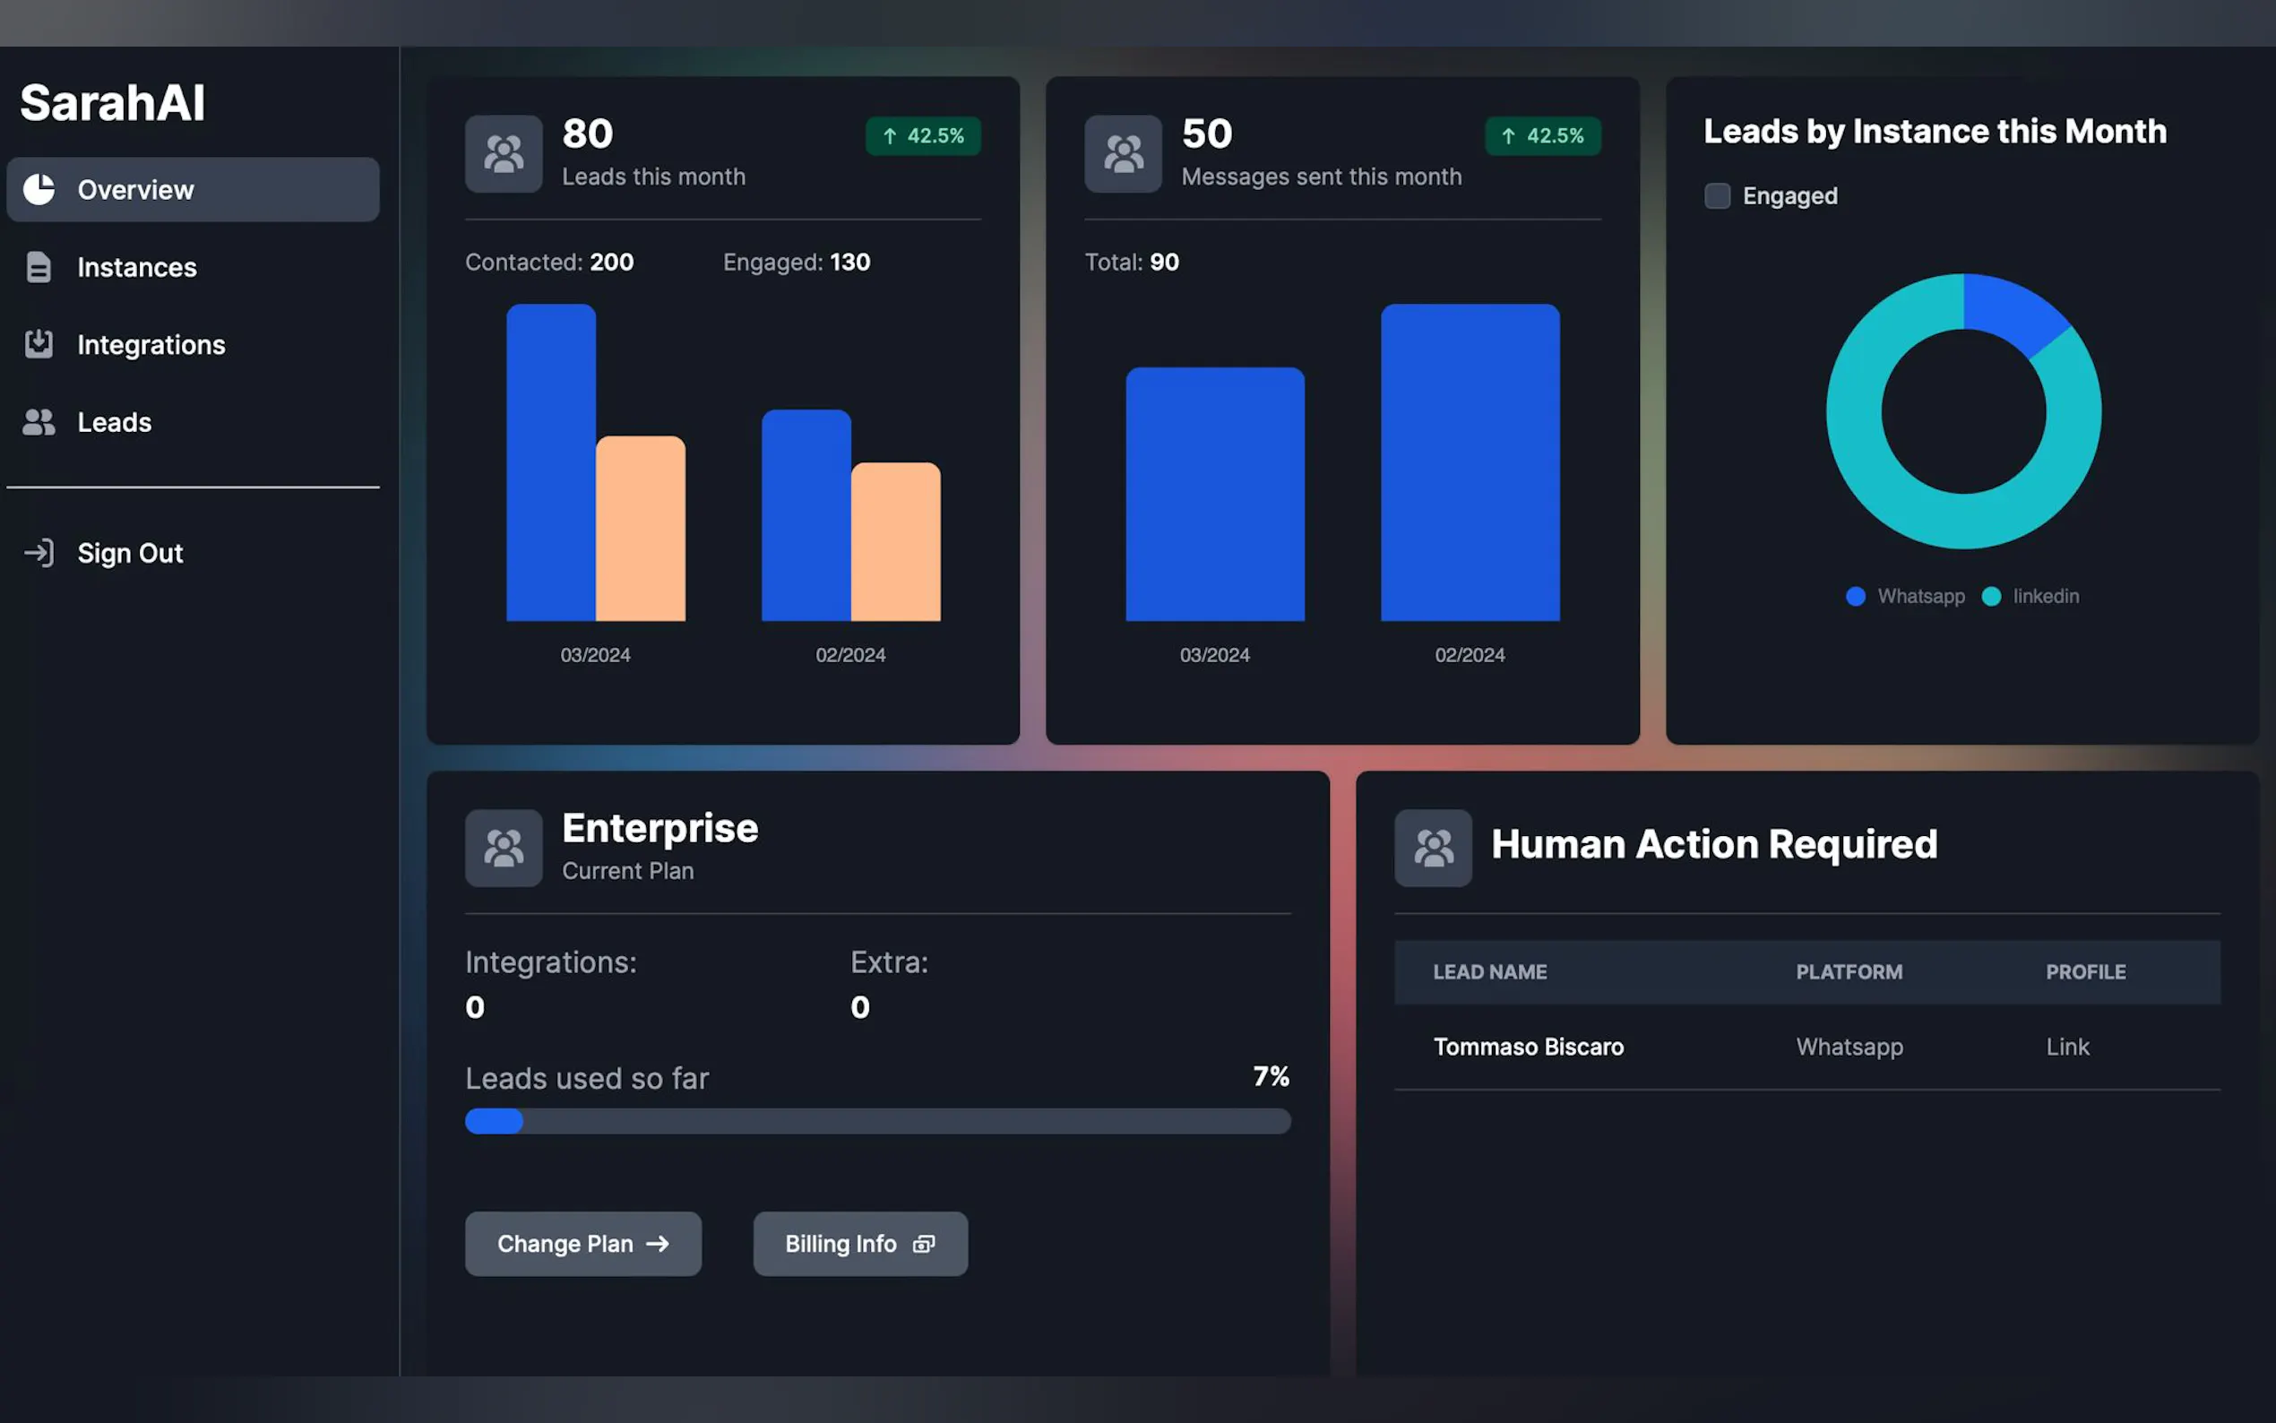Toggle the Whatsapp legend dot in the chart
Screen dimensions: 2276x1423
pos(1855,596)
